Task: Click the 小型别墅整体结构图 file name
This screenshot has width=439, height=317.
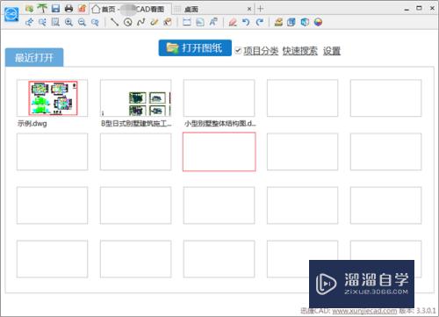Action: (220, 124)
